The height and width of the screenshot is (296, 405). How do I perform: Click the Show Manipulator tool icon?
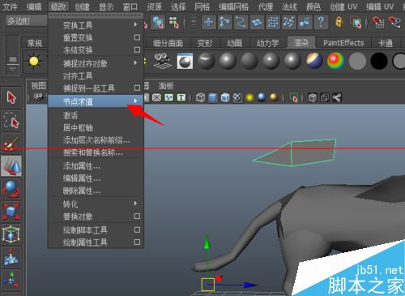(x=11, y=280)
